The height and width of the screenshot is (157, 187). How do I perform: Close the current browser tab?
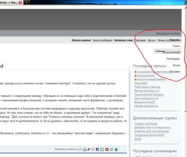pos(20,2)
